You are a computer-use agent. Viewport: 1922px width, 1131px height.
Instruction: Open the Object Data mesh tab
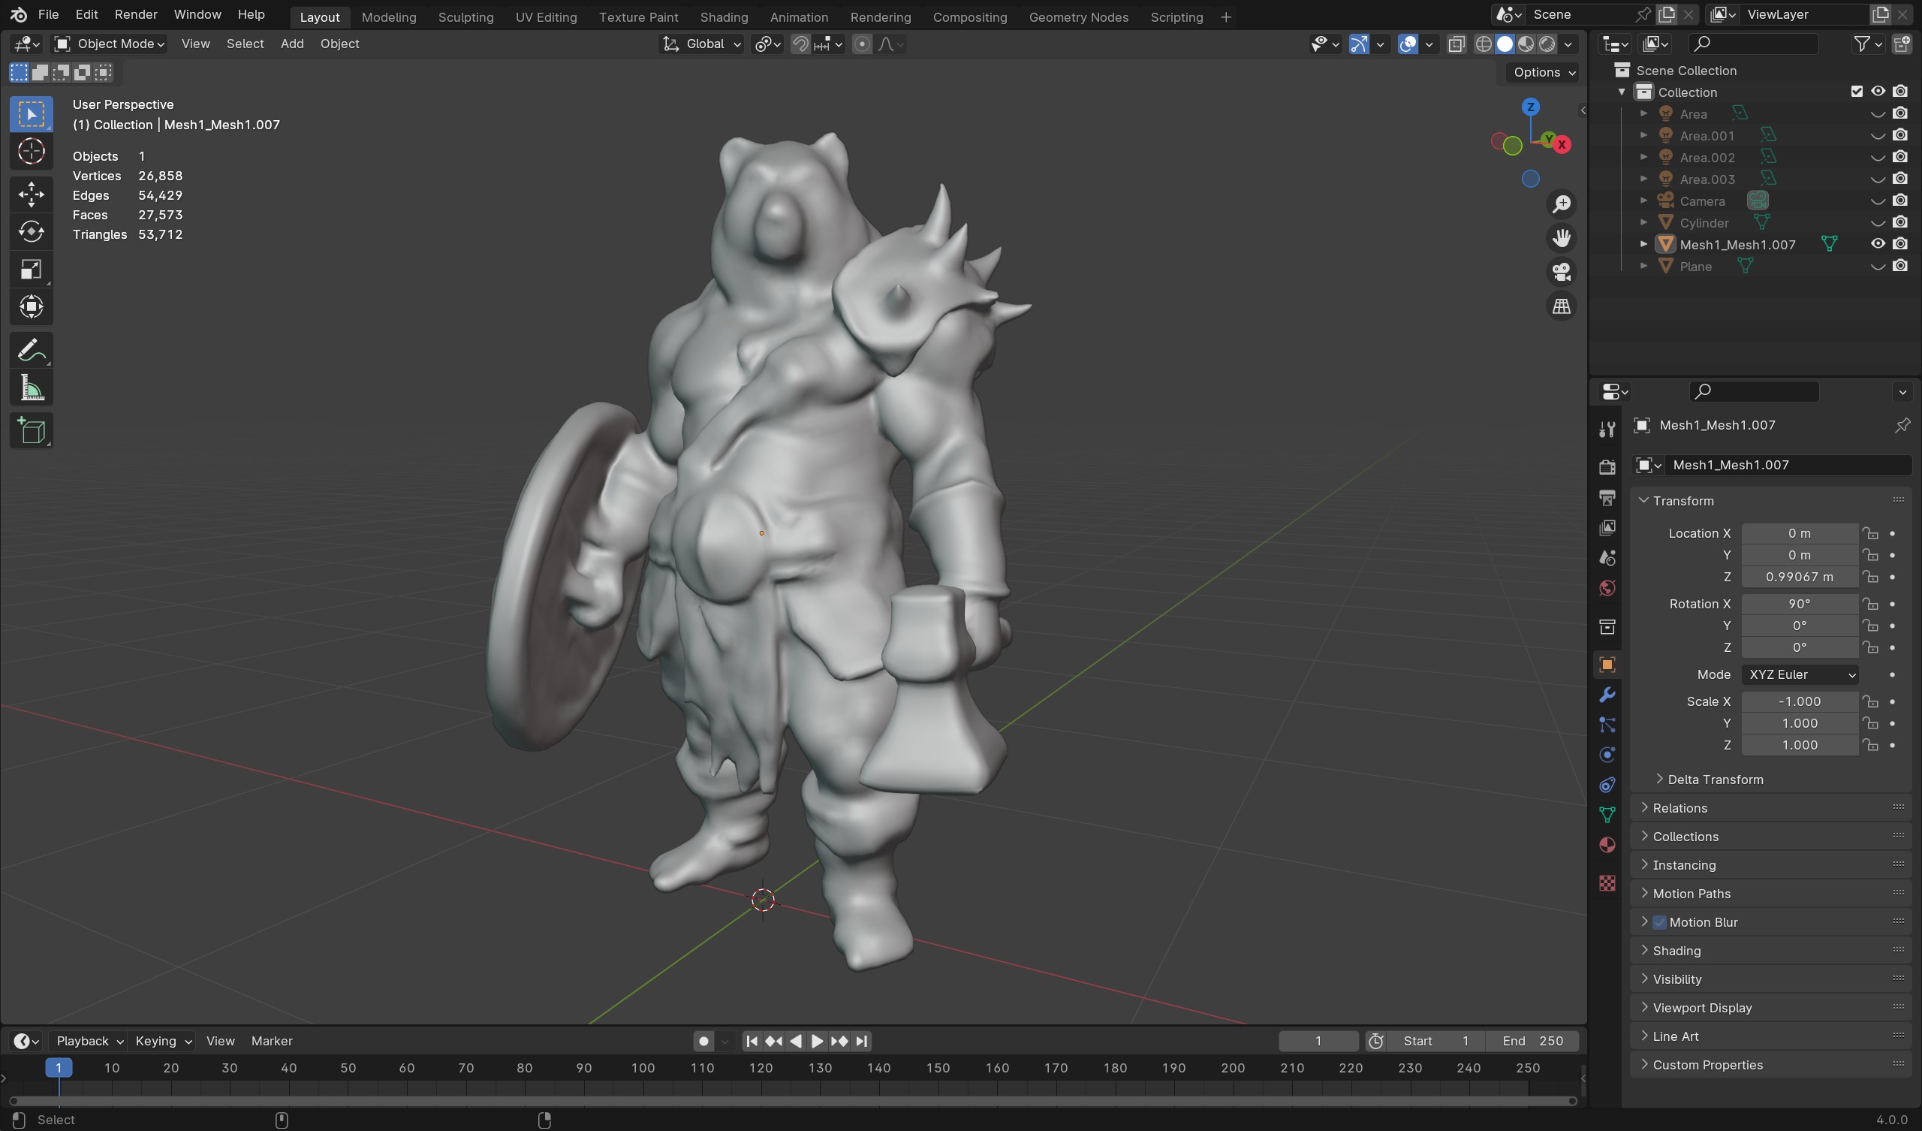point(1607,815)
